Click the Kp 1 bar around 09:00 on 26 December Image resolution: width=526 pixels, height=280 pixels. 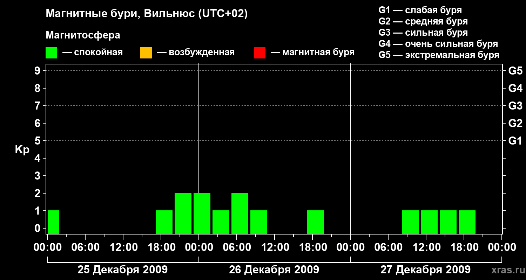coord(259,222)
